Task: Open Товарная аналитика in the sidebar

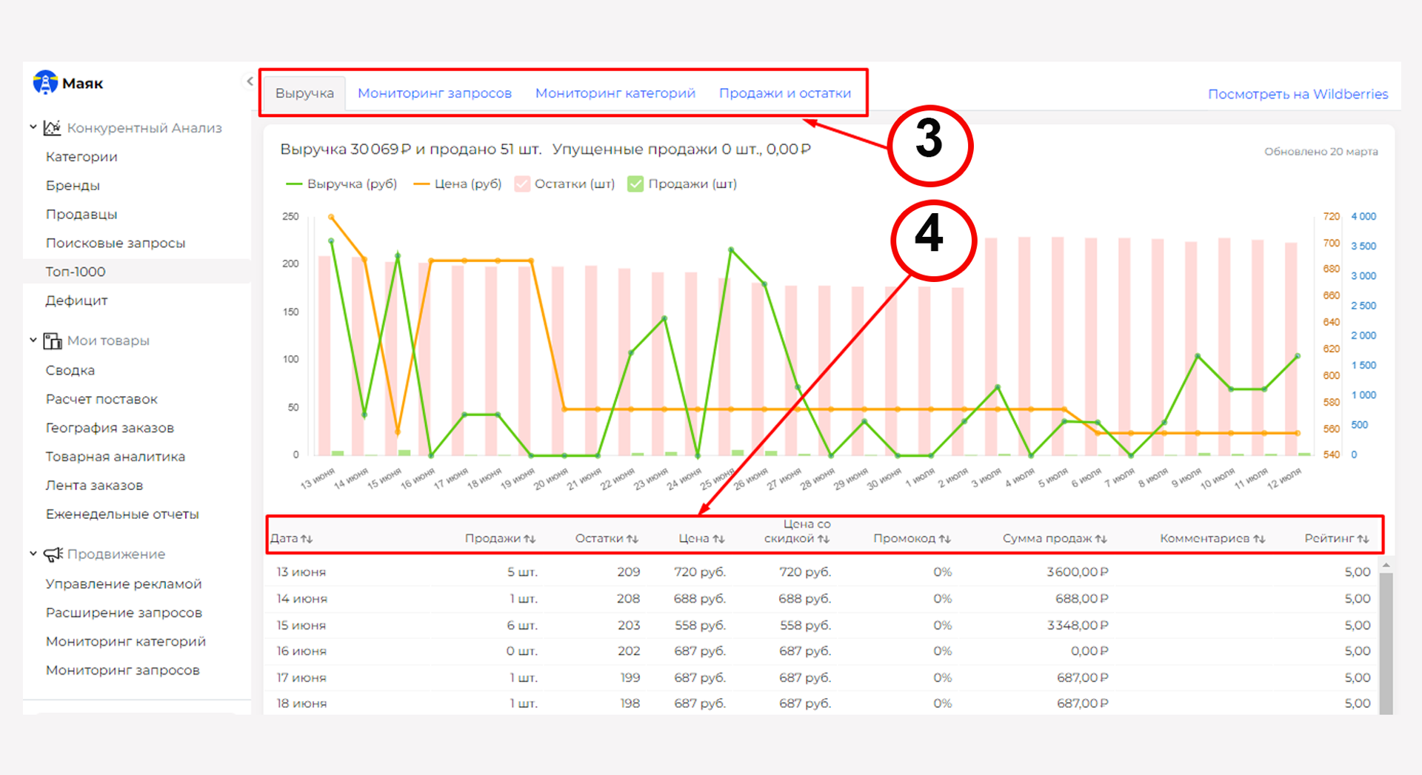Action: tap(116, 457)
